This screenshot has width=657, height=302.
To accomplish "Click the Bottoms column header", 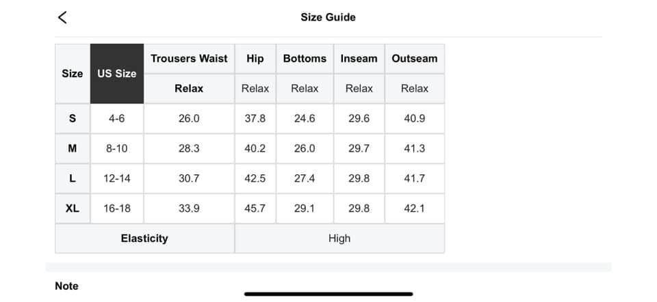I will 305,59.
